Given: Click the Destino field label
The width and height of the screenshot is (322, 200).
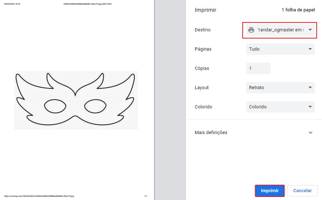Looking at the screenshot, I should pos(203,30).
